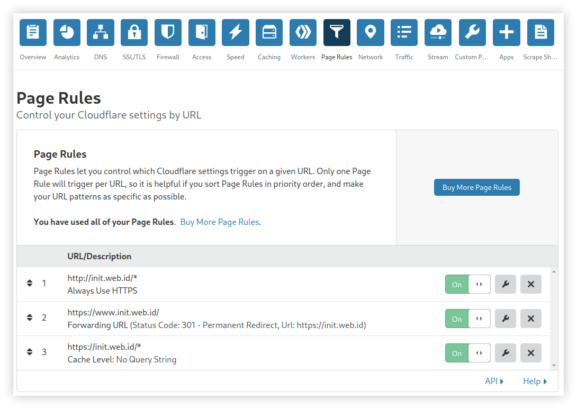Delete rule 3 with the X button
The height and width of the screenshot is (409, 577).
(530, 353)
